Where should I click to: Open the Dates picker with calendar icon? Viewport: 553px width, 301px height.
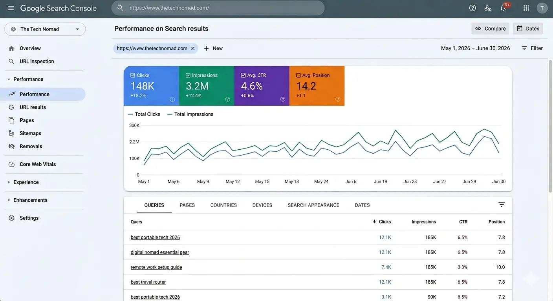(x=528, y=28)
